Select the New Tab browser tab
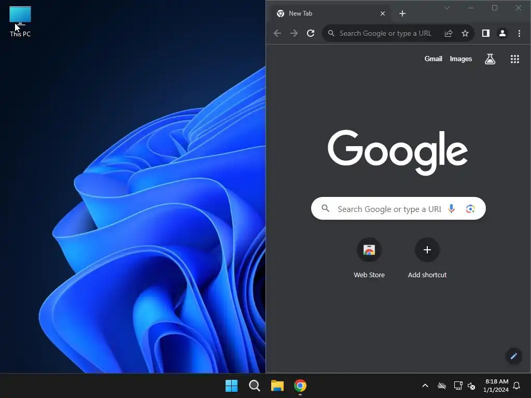The height and width of the screenshot is (398, 531). pos(331,13)
